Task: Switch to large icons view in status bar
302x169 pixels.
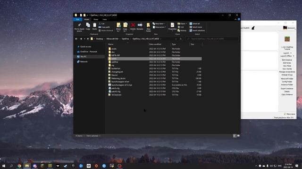Action: [238, 136]
